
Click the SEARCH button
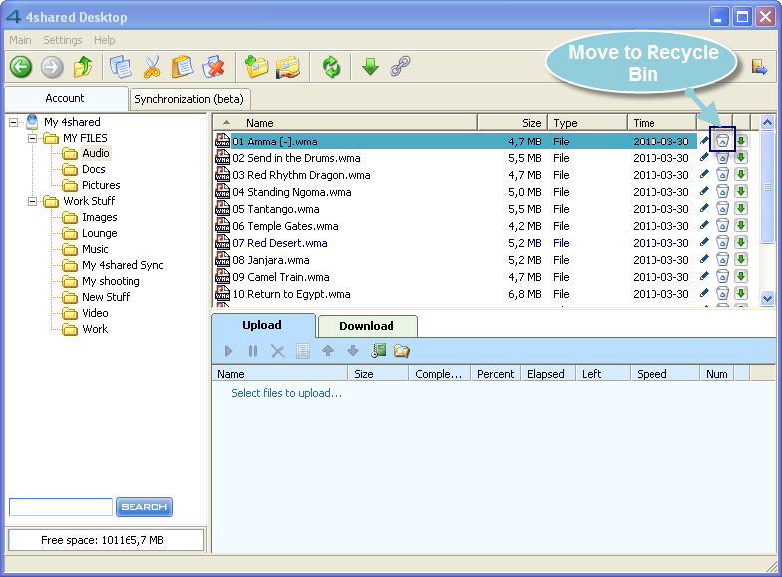pyautogui.click(x=144, y=506)
